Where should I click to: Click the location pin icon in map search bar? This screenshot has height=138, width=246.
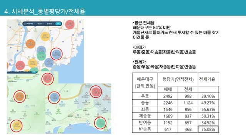coord(25,24)
